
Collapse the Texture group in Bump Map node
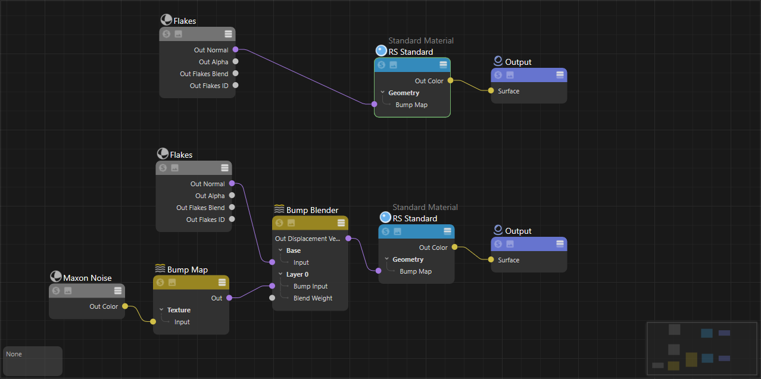[x=161, y=310]
